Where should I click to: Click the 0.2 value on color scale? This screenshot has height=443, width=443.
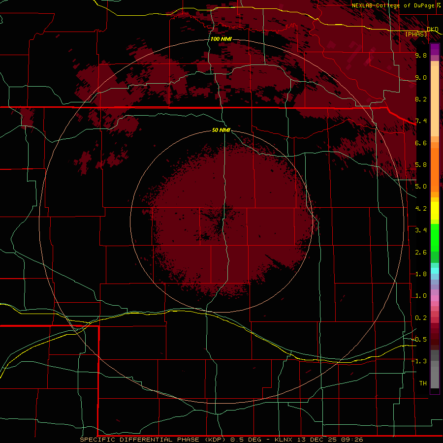421,318
